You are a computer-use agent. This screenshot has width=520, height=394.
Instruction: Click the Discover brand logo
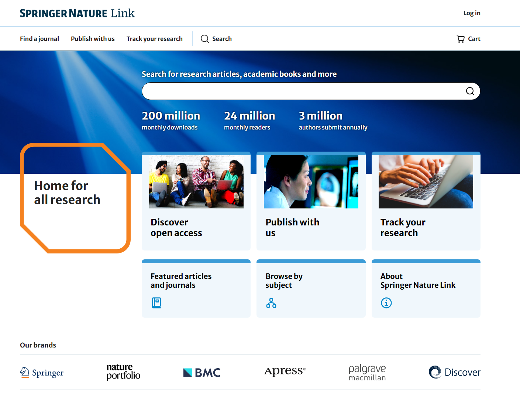coord(454,372)
